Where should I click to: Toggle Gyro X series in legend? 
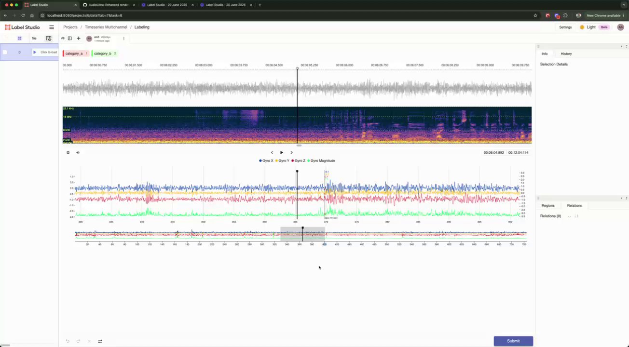pos(266,160)
